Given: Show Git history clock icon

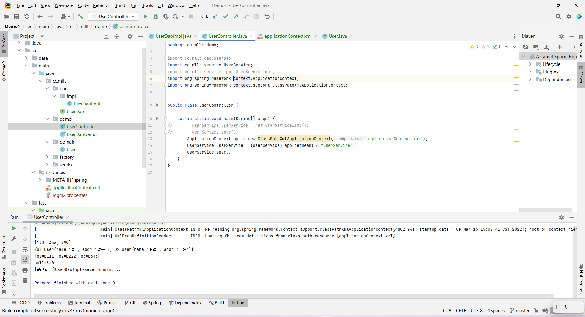Looking at the screenshot, I should [257, 16].
